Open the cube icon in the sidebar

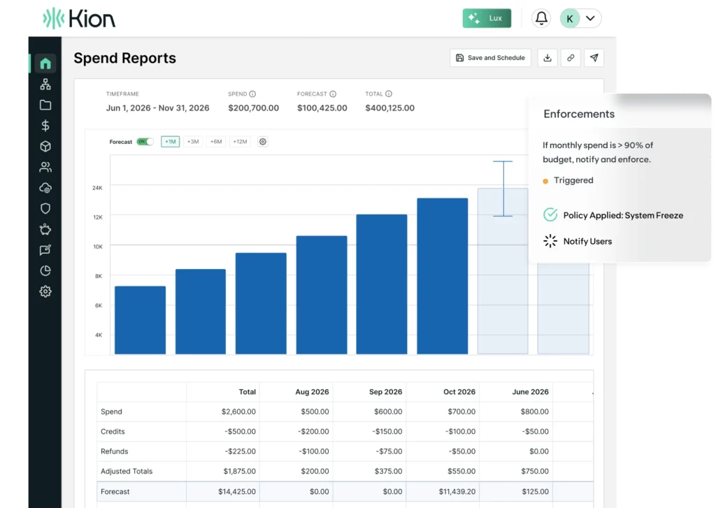pyautogui.click(x=45, y=147)
